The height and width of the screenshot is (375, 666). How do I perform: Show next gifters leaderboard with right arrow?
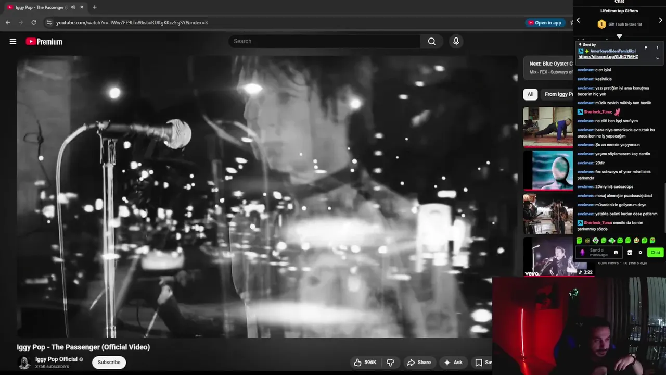point(661,20)
